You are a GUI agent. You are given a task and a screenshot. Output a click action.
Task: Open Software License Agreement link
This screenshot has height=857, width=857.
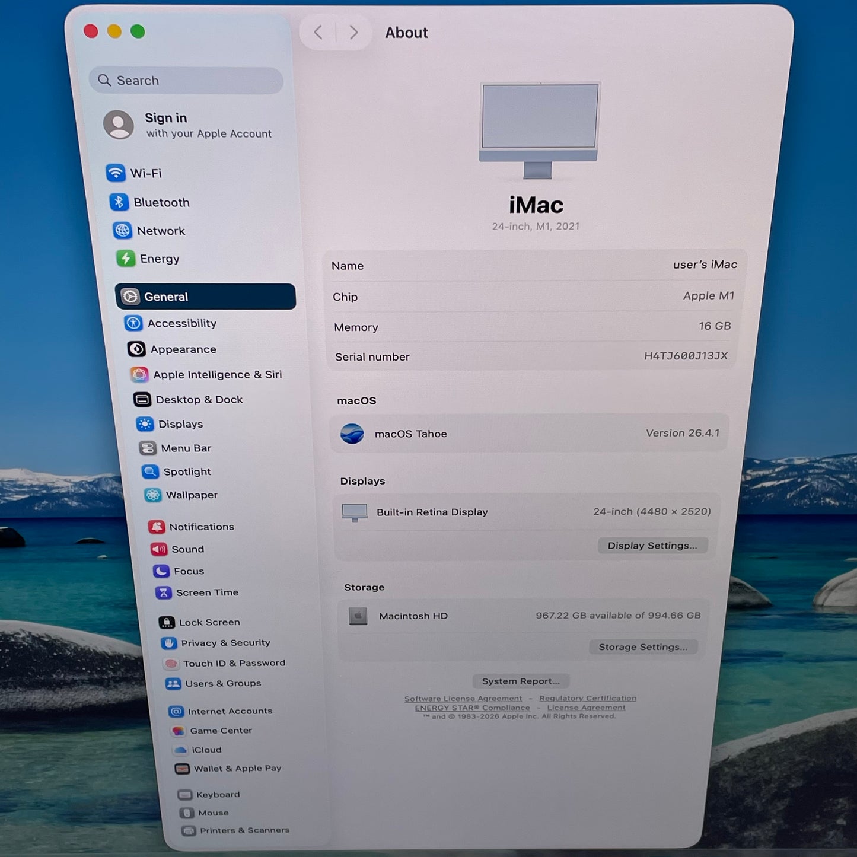463,699
